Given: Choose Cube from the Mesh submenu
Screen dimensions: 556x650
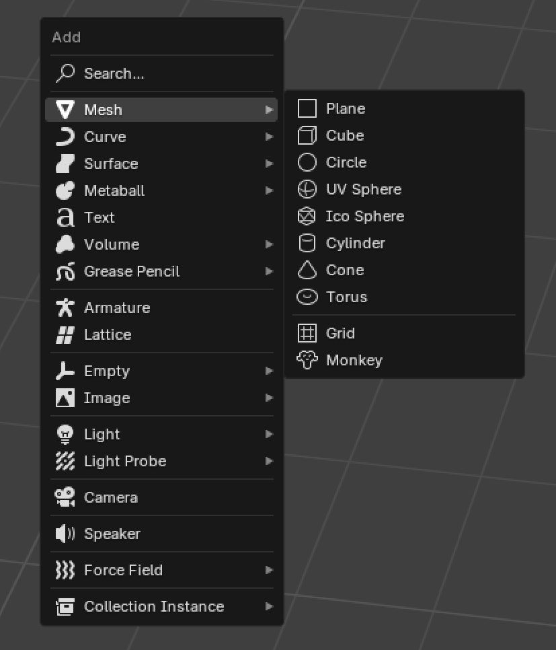Looking at the screenshot, I should pos(345,136).
